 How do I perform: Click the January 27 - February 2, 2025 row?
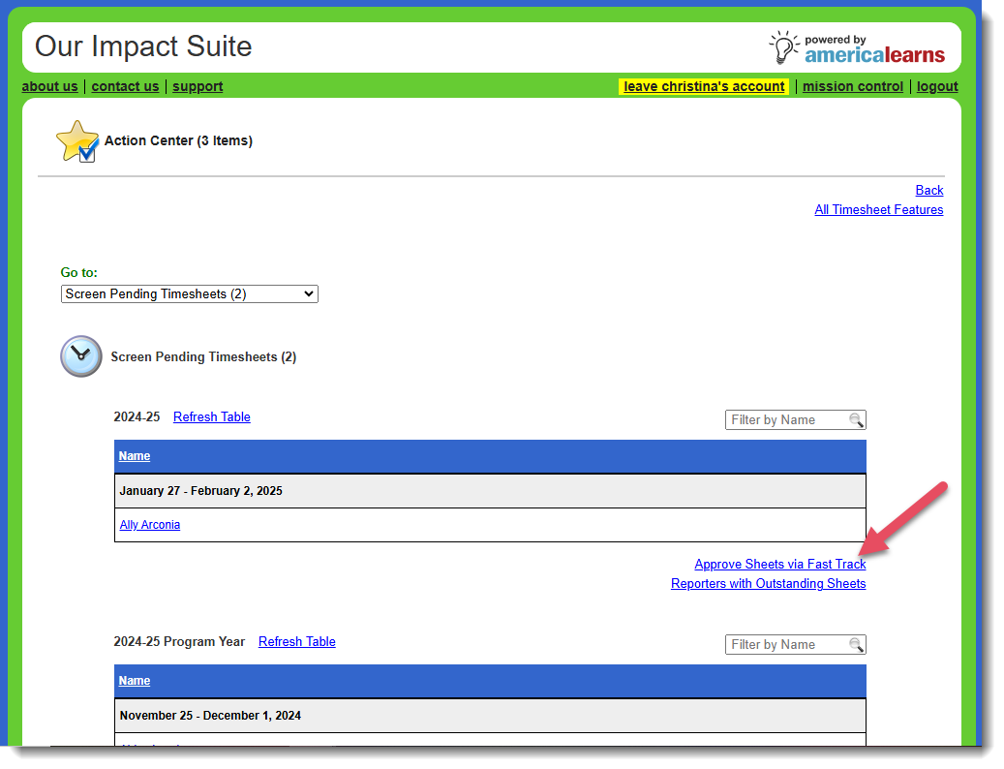click(490, 491)
